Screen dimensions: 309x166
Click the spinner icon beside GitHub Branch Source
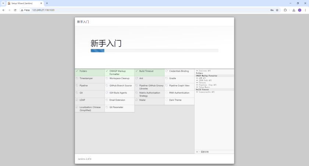click(107, 86)
